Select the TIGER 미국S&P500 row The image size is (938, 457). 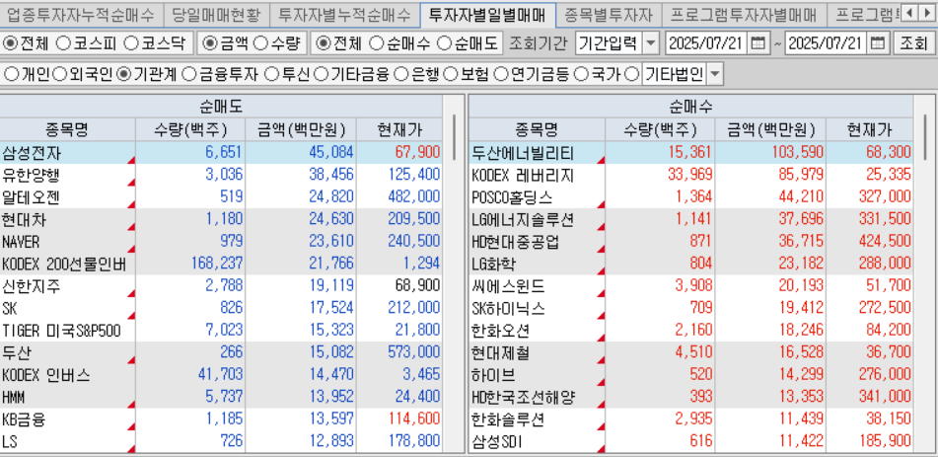(221, 331)
